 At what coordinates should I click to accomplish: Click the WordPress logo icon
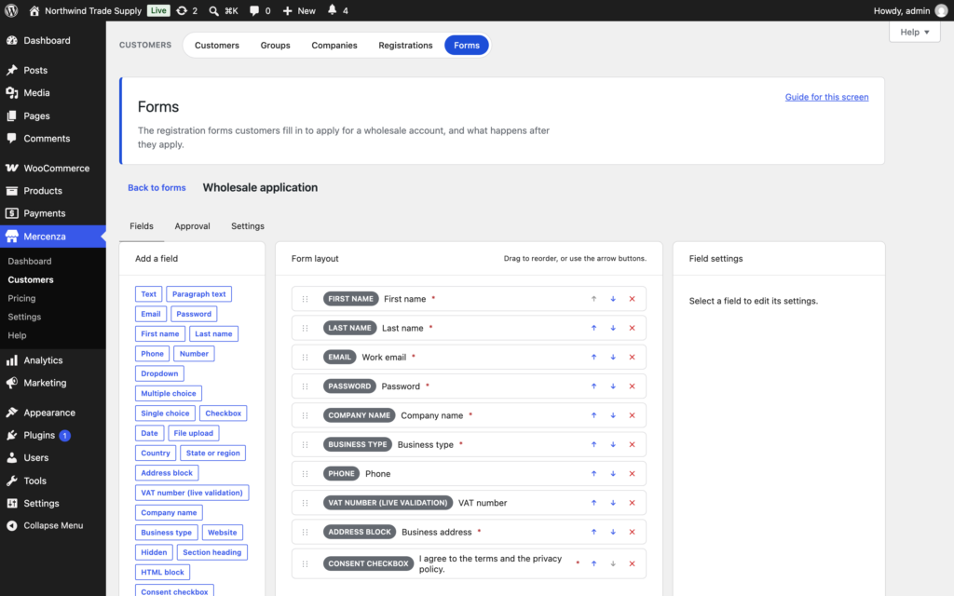[11, 10]
